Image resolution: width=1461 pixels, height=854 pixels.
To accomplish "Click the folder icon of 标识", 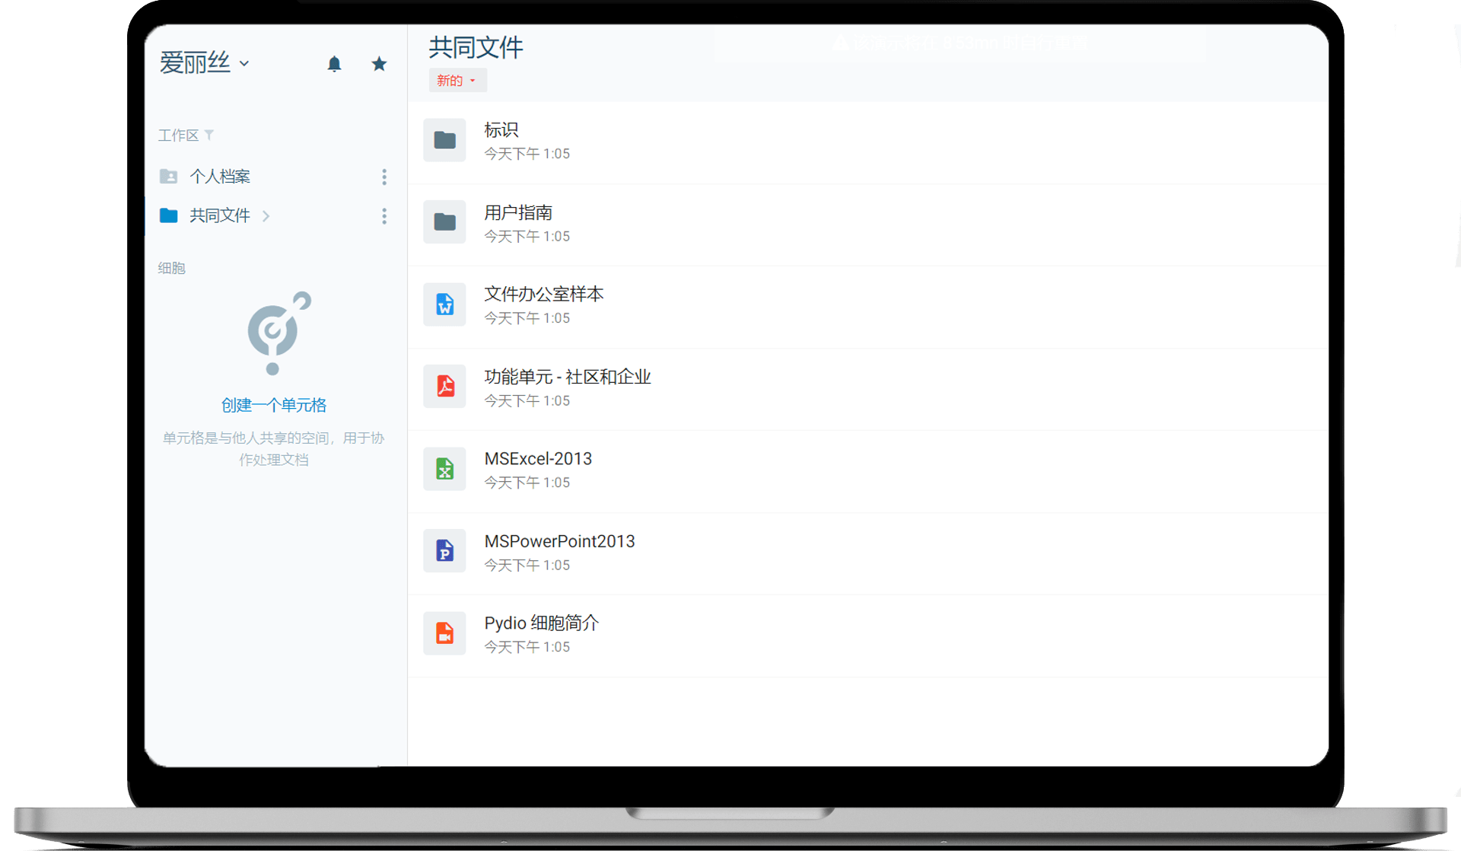I will click(x=444, y=140).
